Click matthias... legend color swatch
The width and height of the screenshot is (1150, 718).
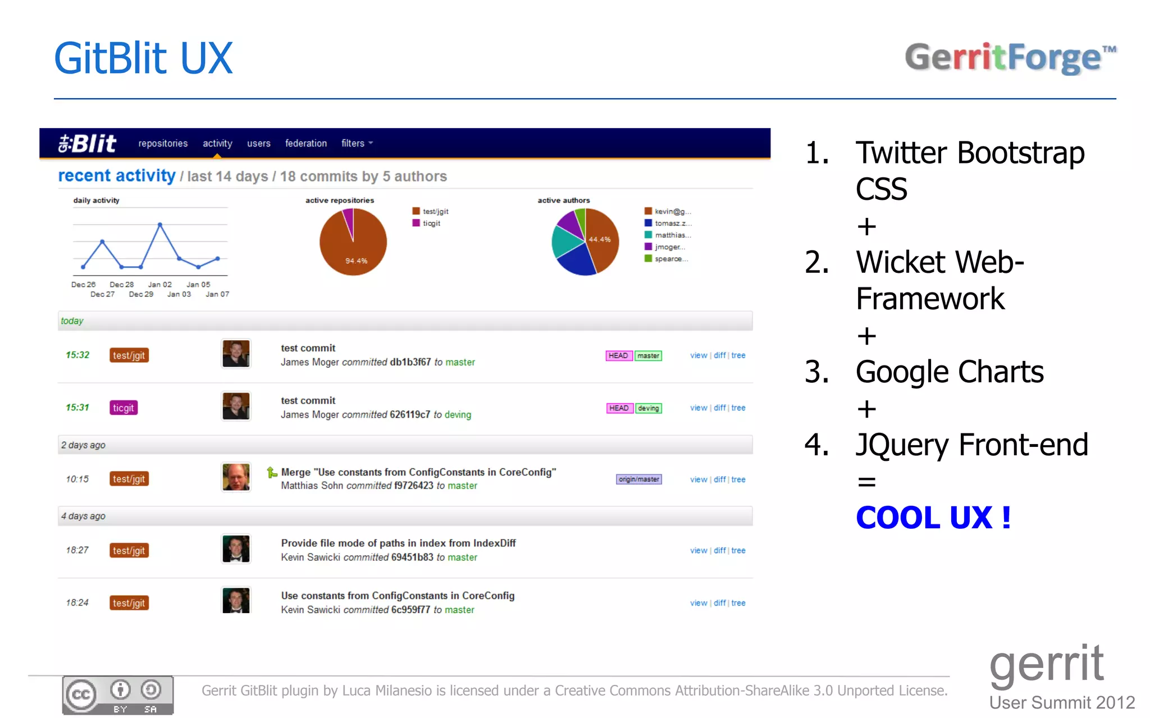pos(648,235)
